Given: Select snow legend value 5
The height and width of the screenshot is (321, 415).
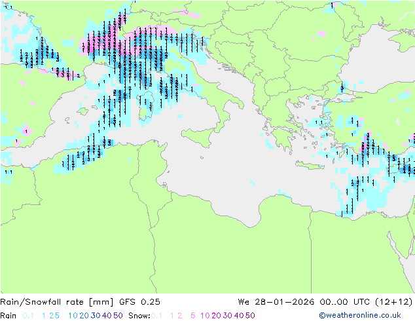Looking at the screenshot, I should (193, 316).
